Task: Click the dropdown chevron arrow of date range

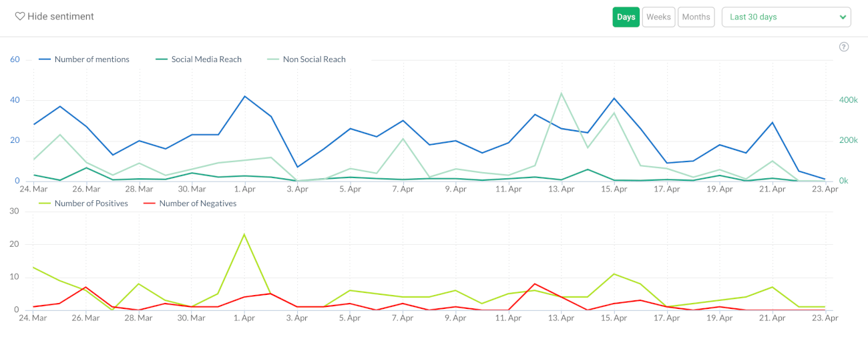Action: tap(842, 17)
